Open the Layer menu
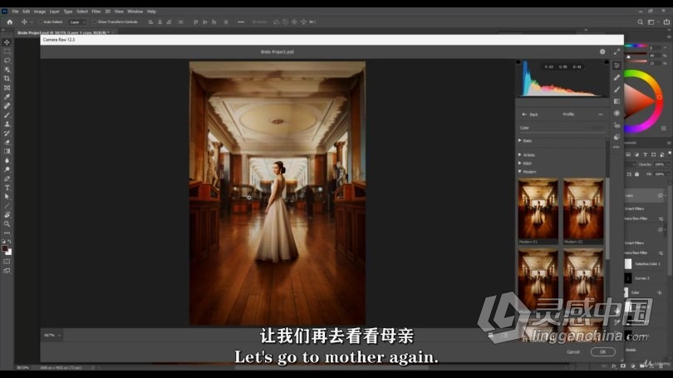The width and height of the screenshot is (673, 378). click(55, 12)
